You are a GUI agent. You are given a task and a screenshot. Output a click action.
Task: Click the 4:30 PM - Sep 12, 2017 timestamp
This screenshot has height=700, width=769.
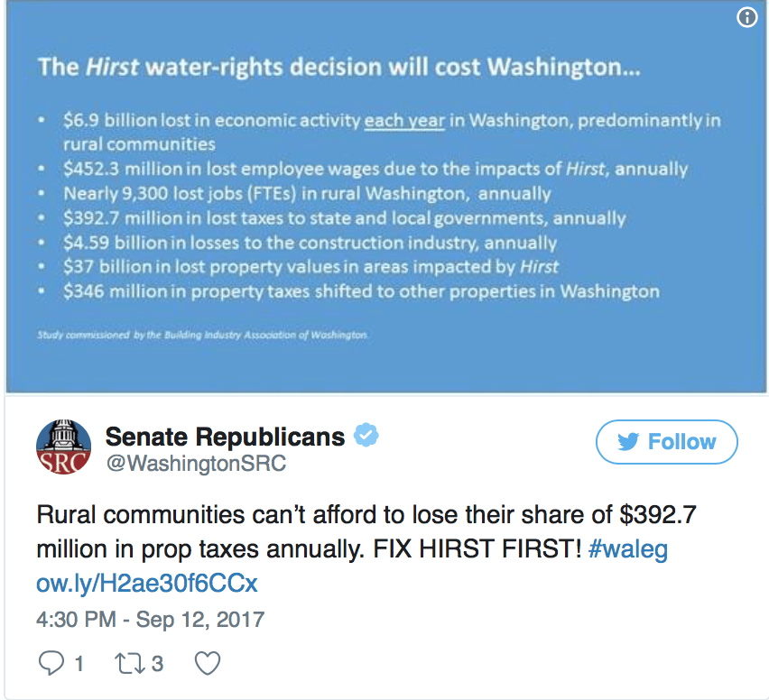coord(151,620)
